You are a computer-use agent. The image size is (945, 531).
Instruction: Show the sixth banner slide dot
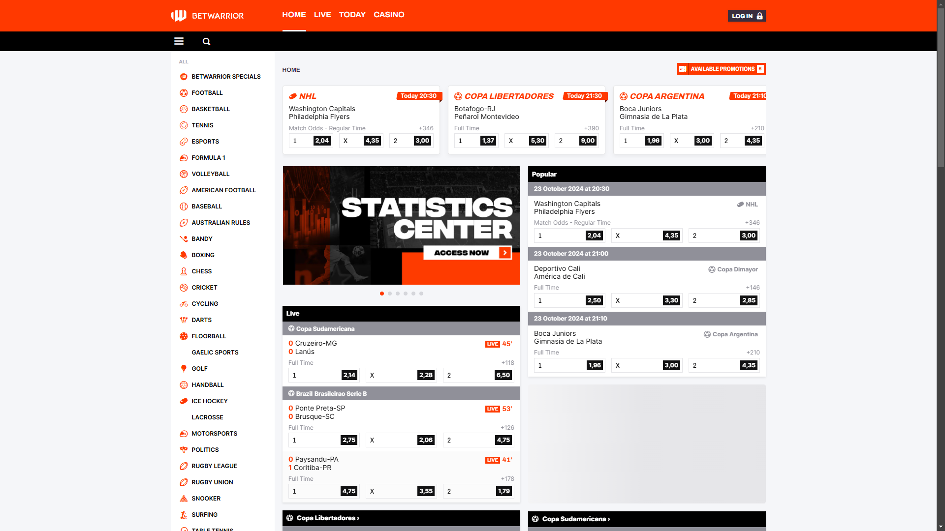click(x=421, y=294)
